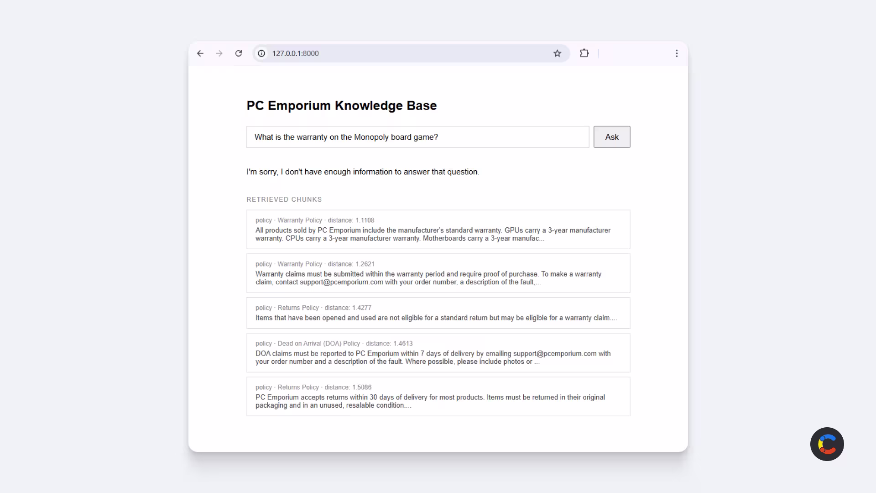Select the Dead on Arrival (DOA) Policy chunk

438,353
